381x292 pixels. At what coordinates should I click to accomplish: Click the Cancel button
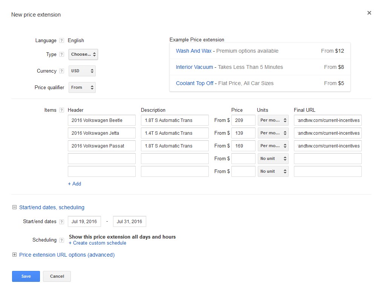click(x=57, y=276)
